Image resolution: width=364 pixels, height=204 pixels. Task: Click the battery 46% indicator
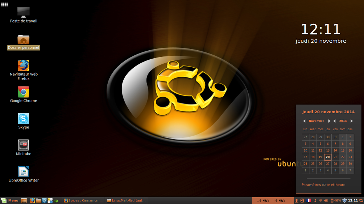[x=336, y=200]
